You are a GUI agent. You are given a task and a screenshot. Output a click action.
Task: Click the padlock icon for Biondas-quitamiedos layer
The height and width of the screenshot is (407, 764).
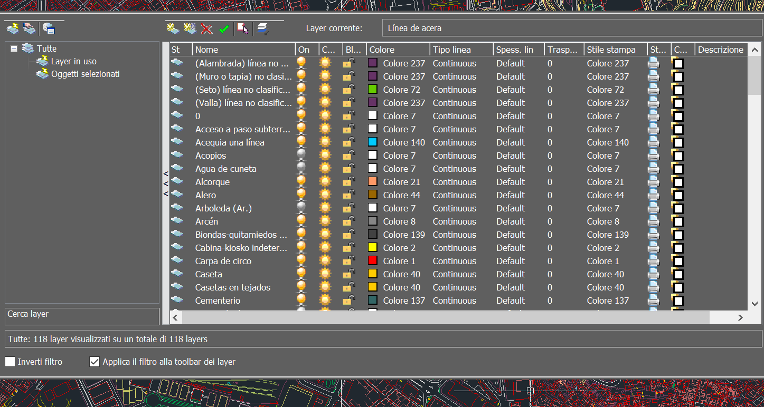coord(348,234)
